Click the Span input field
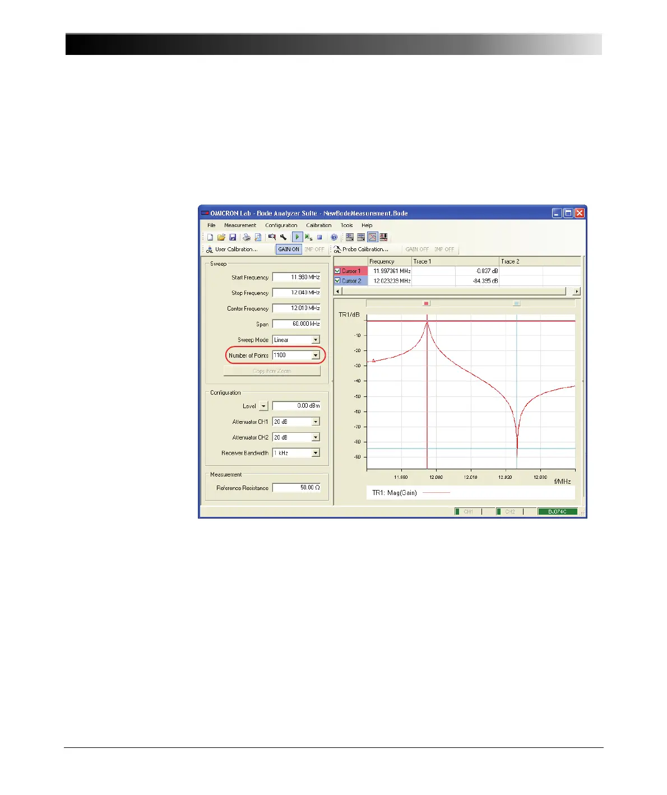 297,324
